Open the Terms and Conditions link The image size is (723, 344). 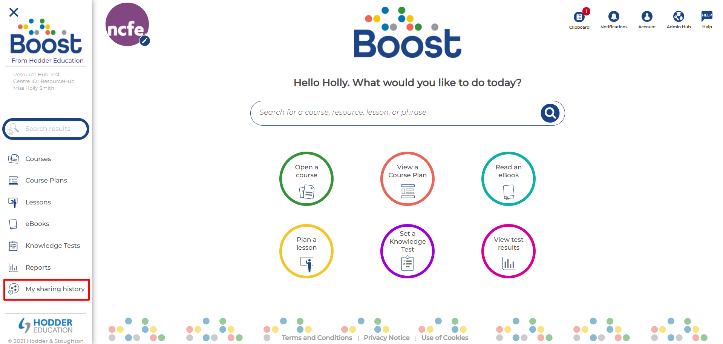tap(317, 338)
